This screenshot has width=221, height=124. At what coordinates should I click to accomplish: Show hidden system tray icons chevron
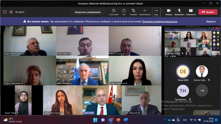pyautogui.click(x=165, y=120)
